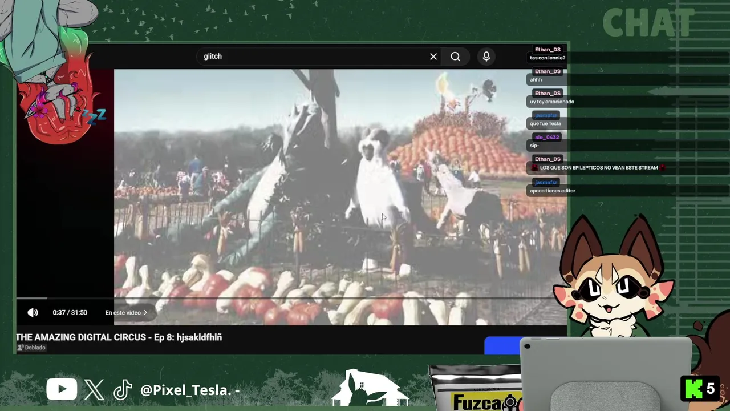Click the '@Pixel_Tesla.' handle text

(185, 390)
